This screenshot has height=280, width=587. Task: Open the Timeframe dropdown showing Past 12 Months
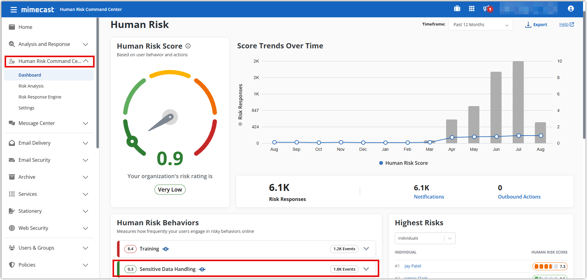click(x=480, y=24)
